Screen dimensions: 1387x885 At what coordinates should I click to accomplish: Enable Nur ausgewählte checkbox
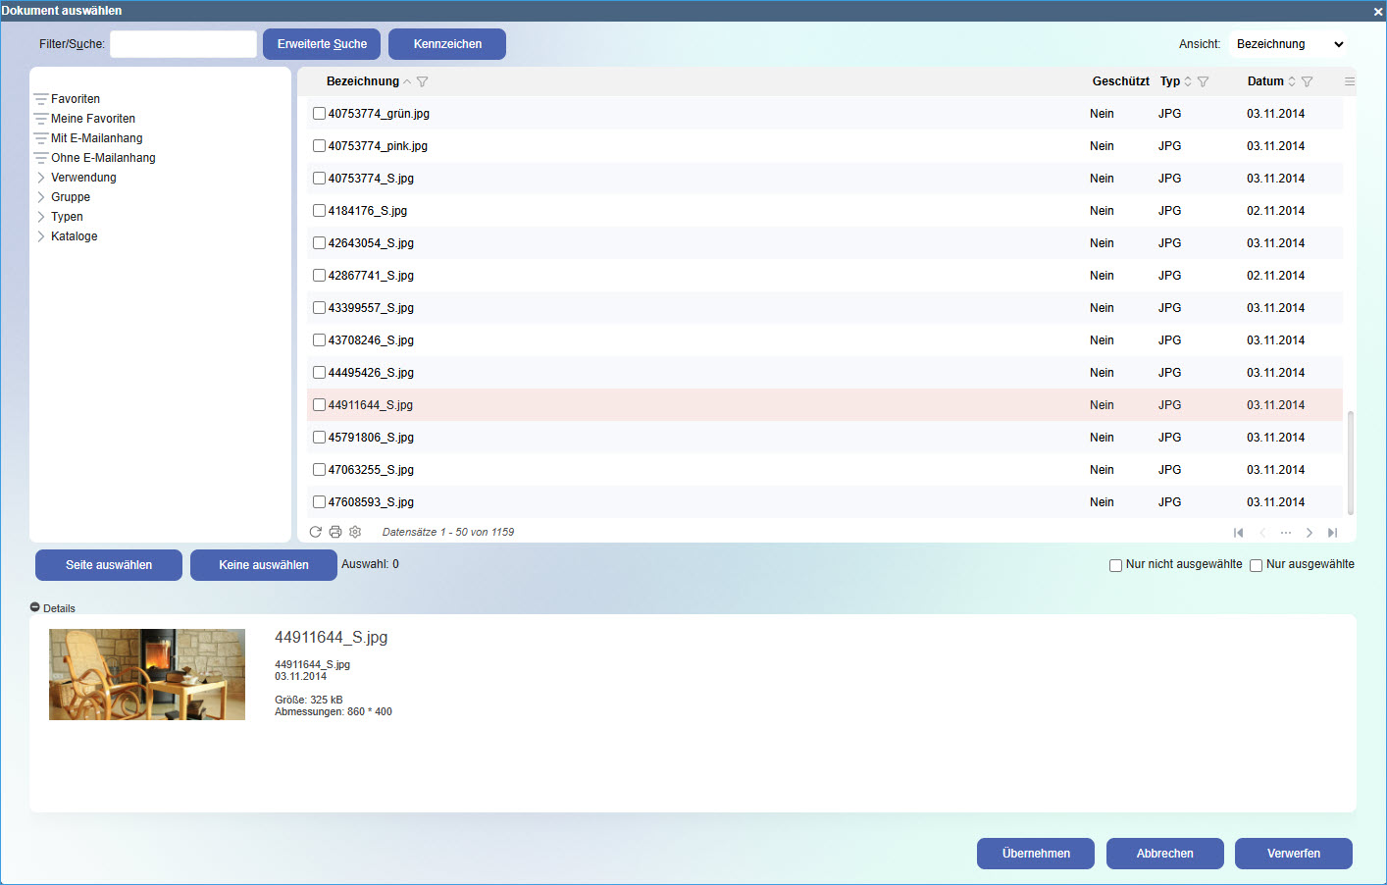(x=1256, y=565)
